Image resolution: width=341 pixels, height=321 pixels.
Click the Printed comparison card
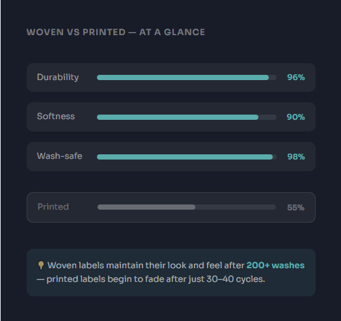171,207
